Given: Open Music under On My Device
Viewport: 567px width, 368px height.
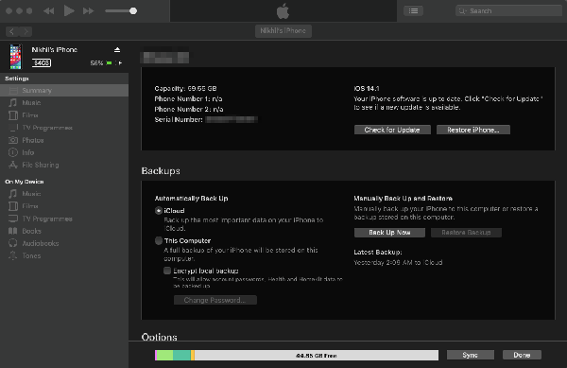Looking at the screenshot, I should coord(64,194).
